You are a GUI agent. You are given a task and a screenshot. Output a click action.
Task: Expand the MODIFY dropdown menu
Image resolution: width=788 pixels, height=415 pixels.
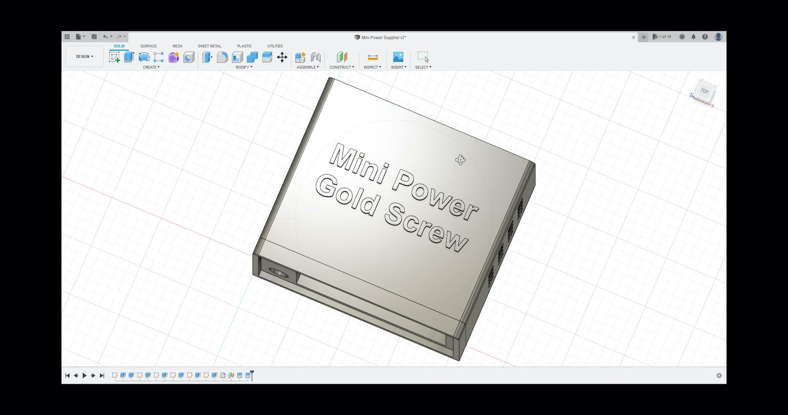244,67
